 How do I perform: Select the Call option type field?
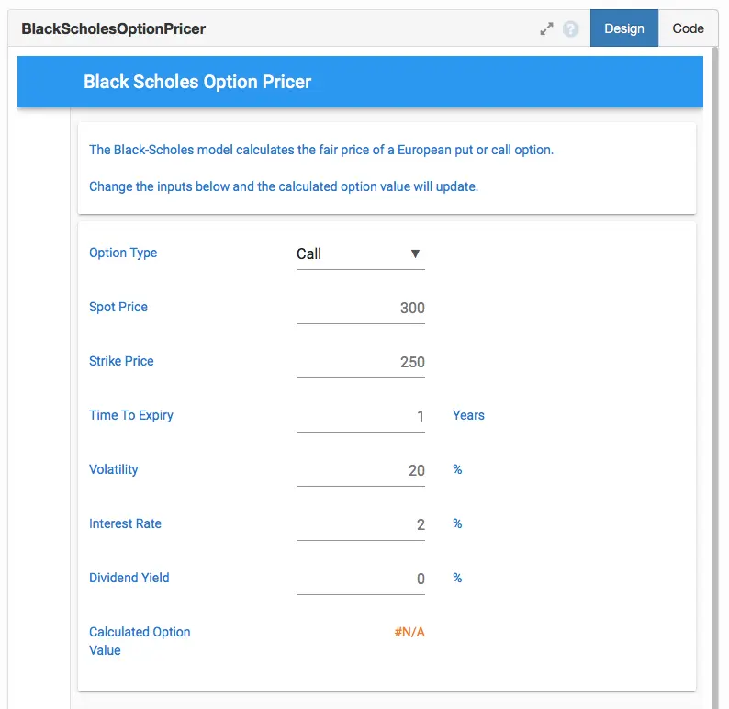pyautogui.click(x=361, y=254)
